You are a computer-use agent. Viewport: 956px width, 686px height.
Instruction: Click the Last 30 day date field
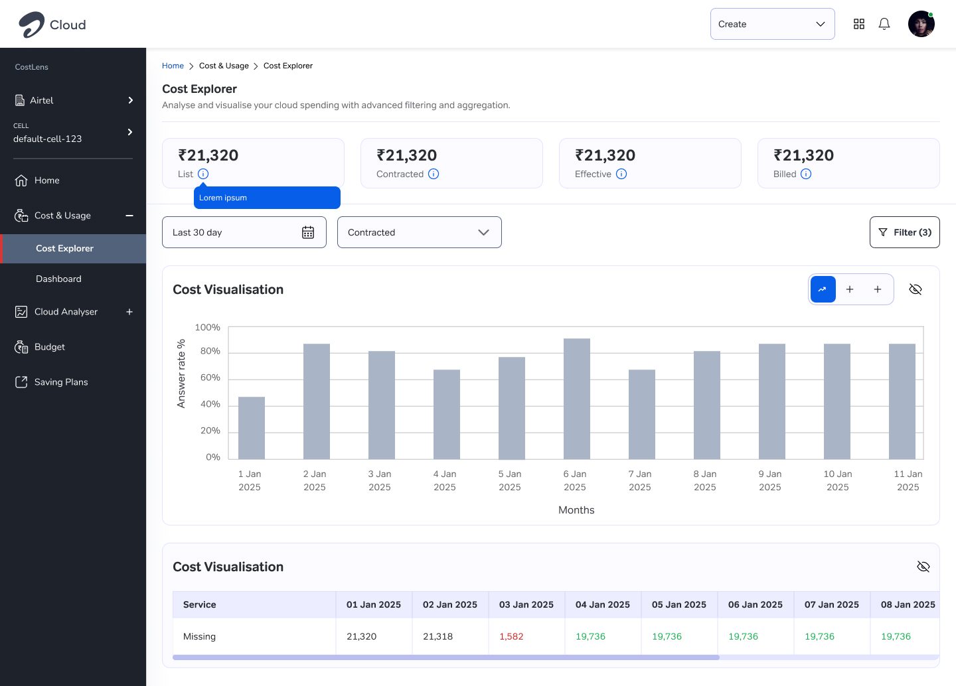pos(244,232)
